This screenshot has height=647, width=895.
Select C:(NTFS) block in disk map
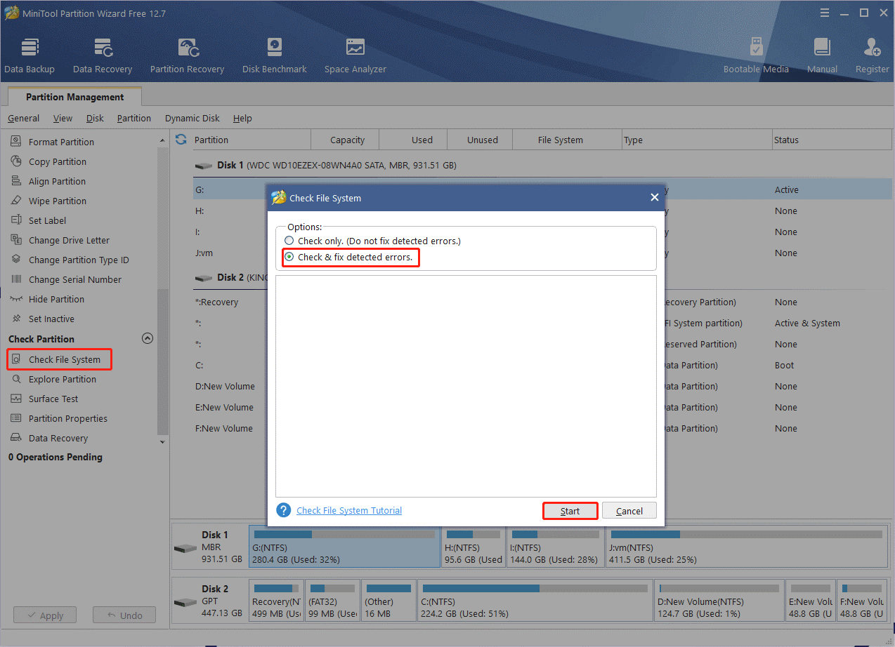535,600
